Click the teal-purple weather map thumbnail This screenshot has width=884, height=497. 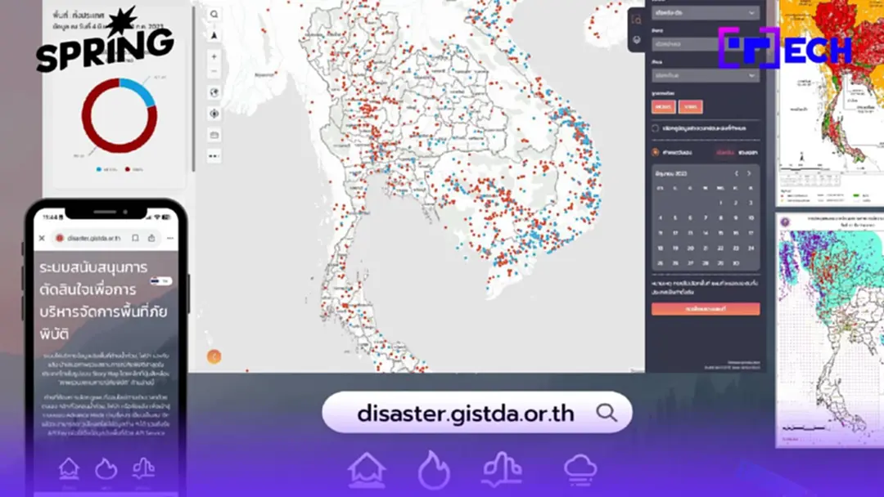pyautogui.click(x=830, y=329)
